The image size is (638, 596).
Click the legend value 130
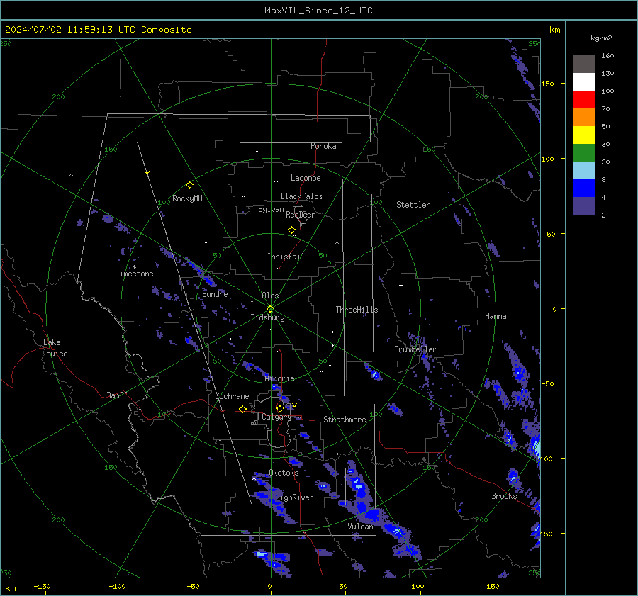pyautogui.click(x=608, y=73)
